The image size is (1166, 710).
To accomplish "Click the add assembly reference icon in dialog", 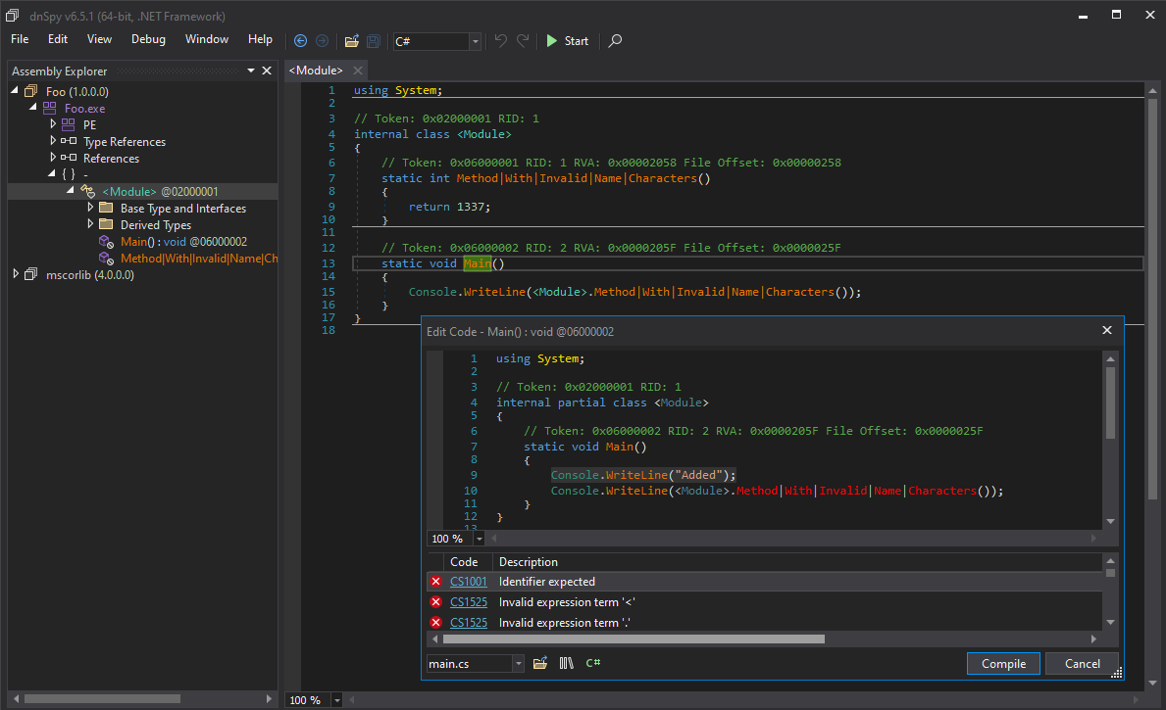I will click(566, 664).
